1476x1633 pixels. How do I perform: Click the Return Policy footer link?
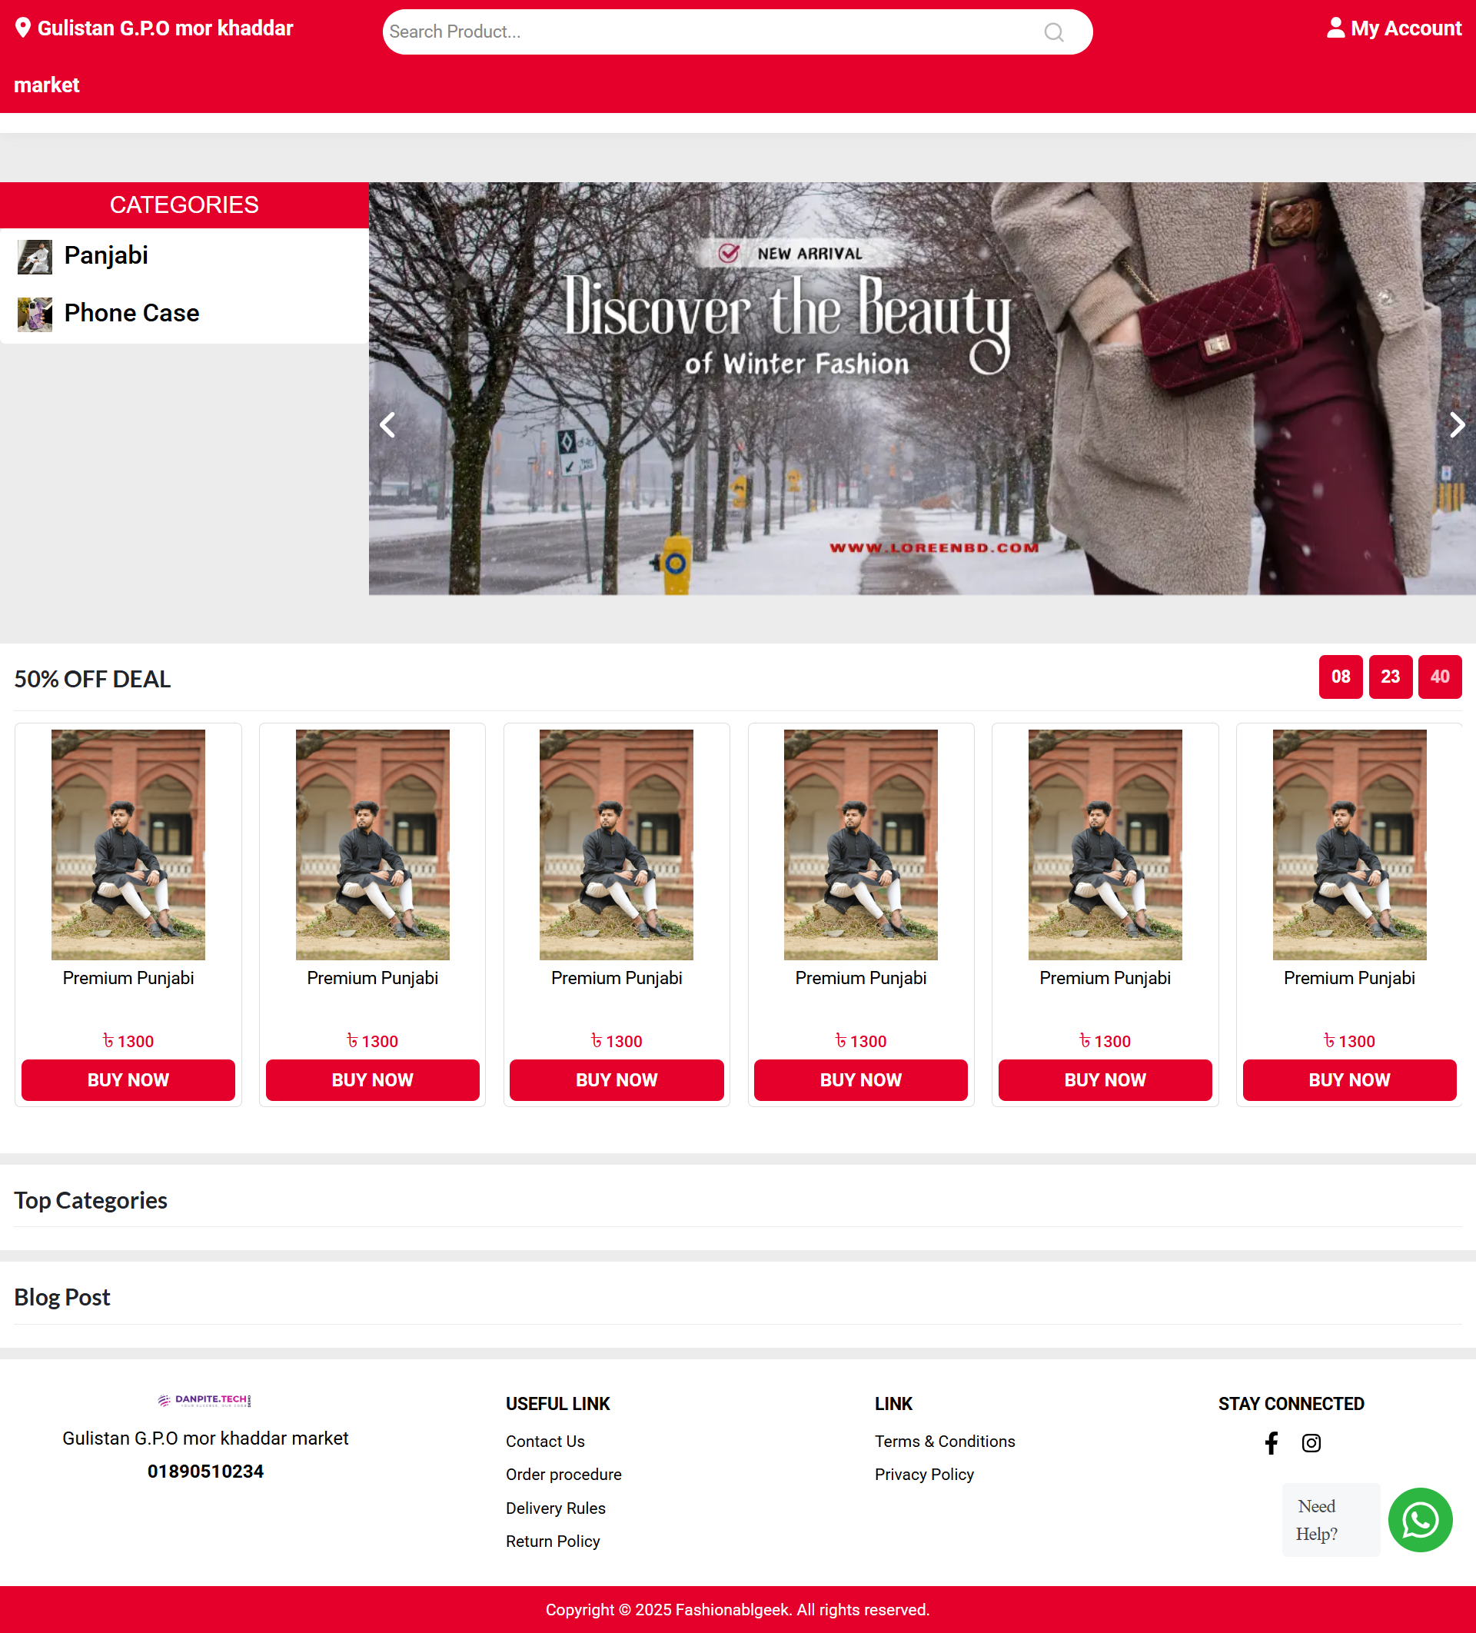click(553, 1542)
